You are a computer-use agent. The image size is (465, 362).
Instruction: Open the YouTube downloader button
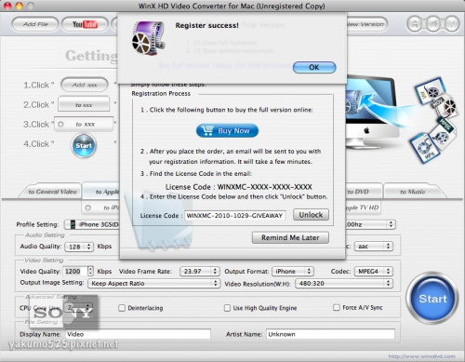tap(85, 24)
